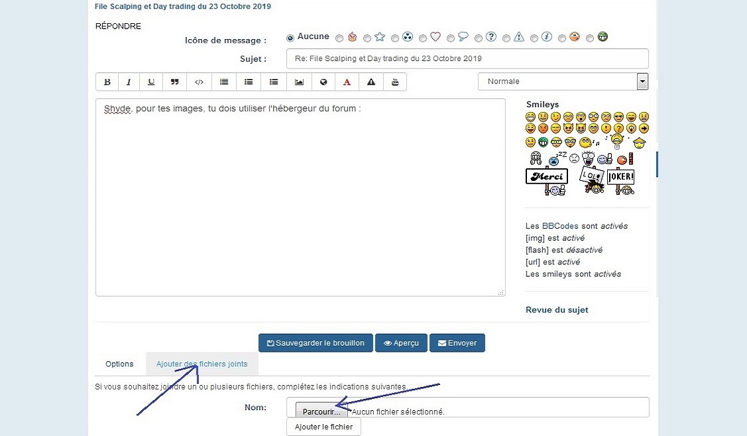The width and height of the screenshot is (747, 436).
Task: Insert a quote block using the quotation icon
Action: (x=175, y=82)
